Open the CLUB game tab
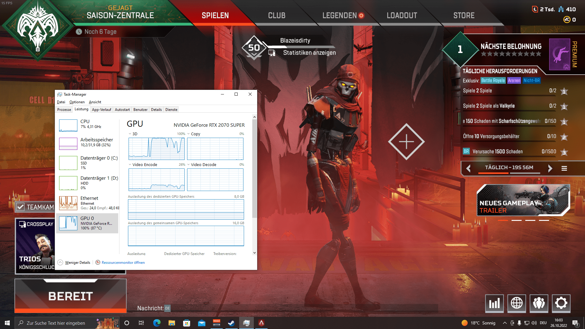Image resolution: width=585 pixels, height=329 pixels. pos(277,15)
